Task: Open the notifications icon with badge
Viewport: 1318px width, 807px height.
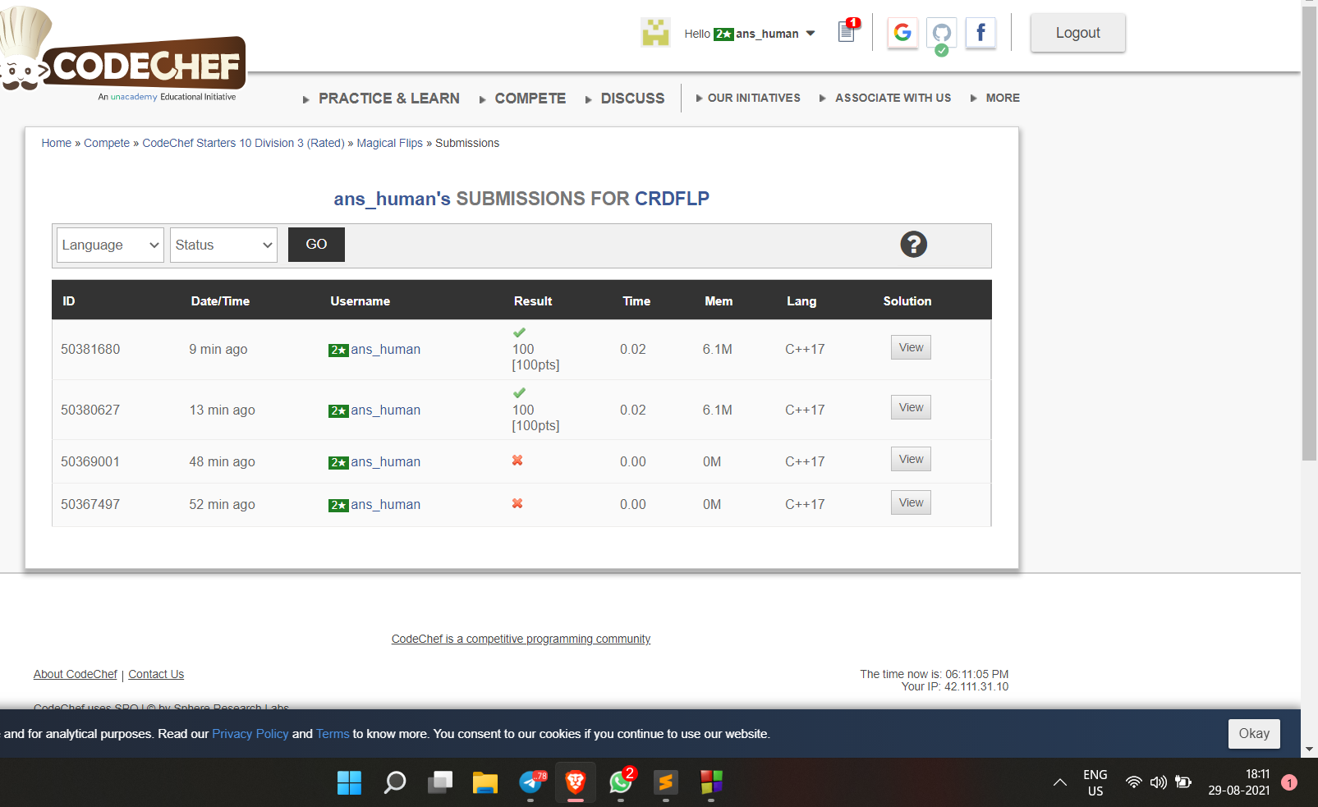Action: (x=848, y=30)
